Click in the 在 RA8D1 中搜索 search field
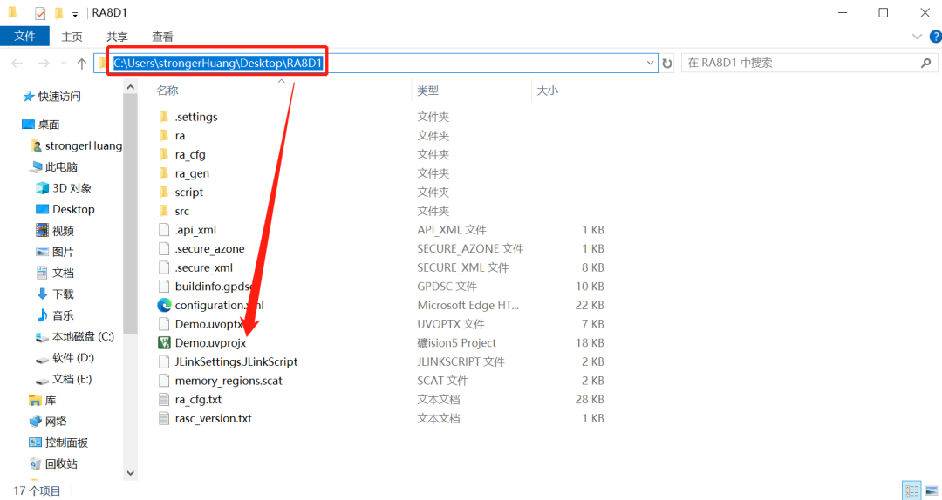 [798, 64]
